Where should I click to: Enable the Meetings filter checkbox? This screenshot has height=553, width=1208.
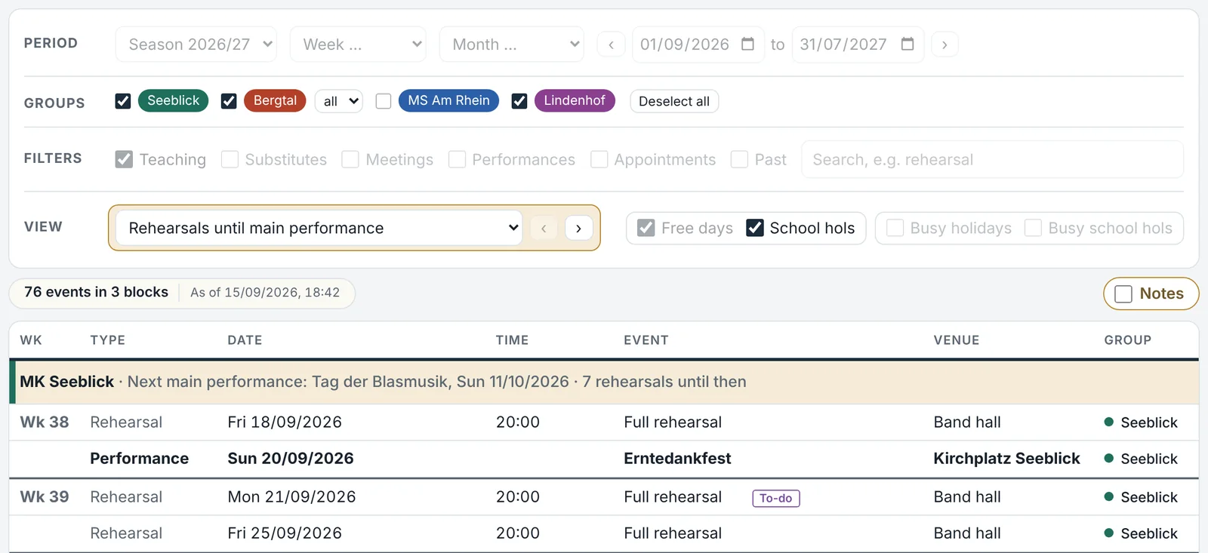point(350,159)
